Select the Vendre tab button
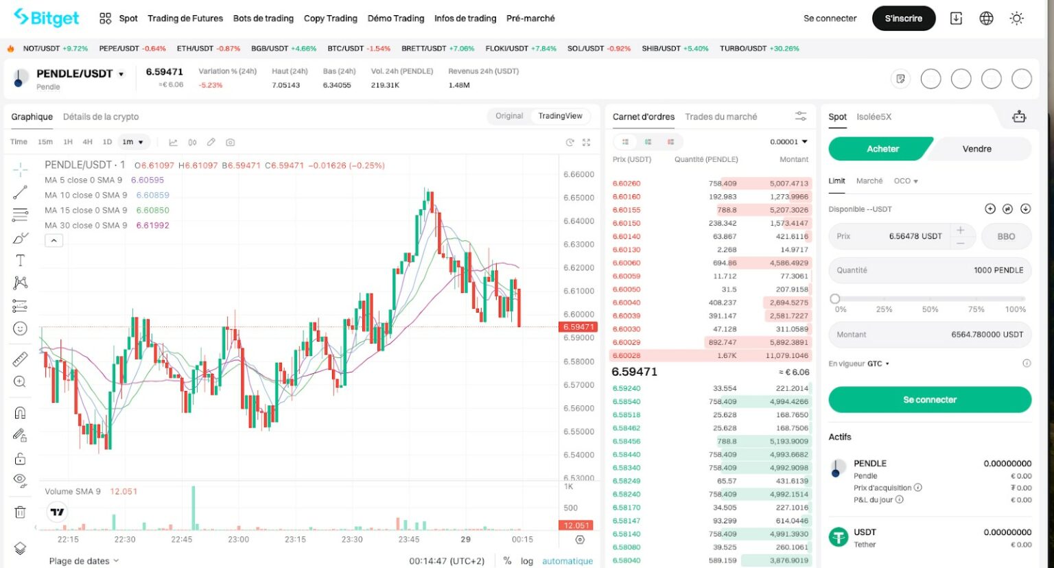The image size is (1054, 568). coord(977,149)
